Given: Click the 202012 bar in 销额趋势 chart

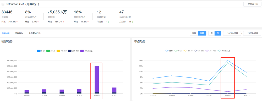Looking at the screenshot, I should tap(114, 91).
